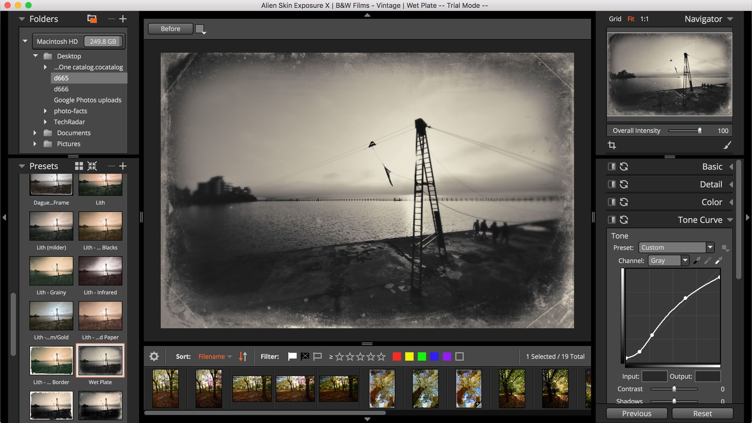
Task: Reverse sort direction with arrows icon
Action: pos(243,356)
